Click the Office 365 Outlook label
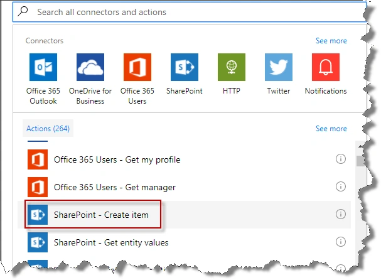381x280 pixels. click(x=43, y=96)
